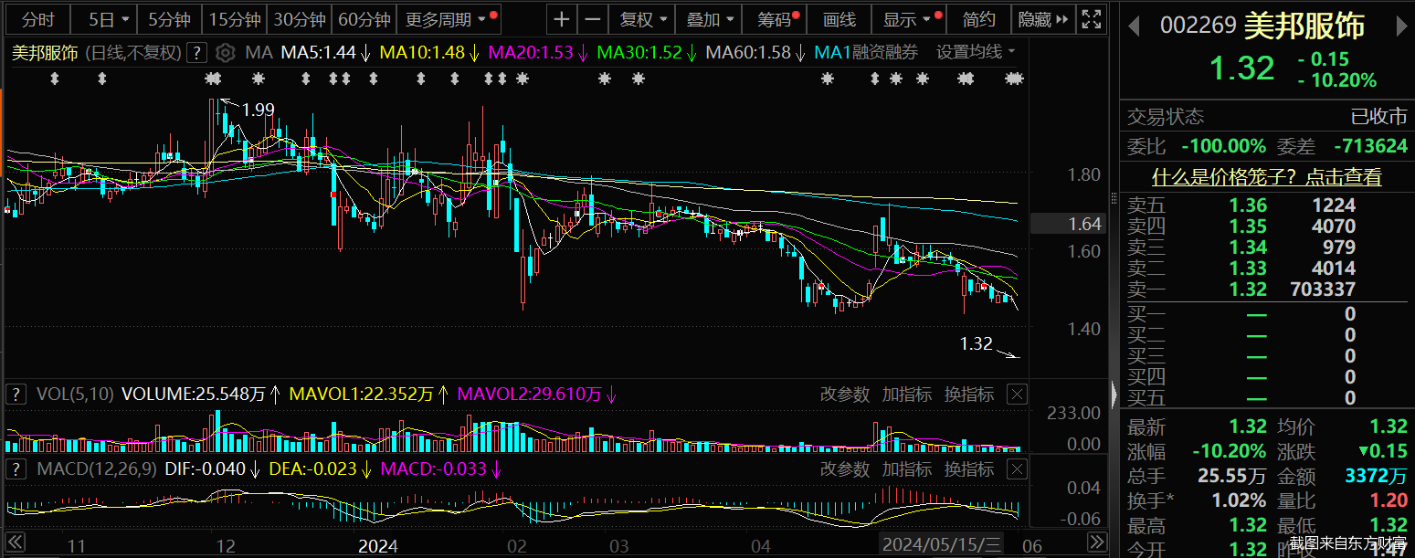1415x558 pixels.
Task: Switch to the 分时 tab
Action: [x=38, y=19]
